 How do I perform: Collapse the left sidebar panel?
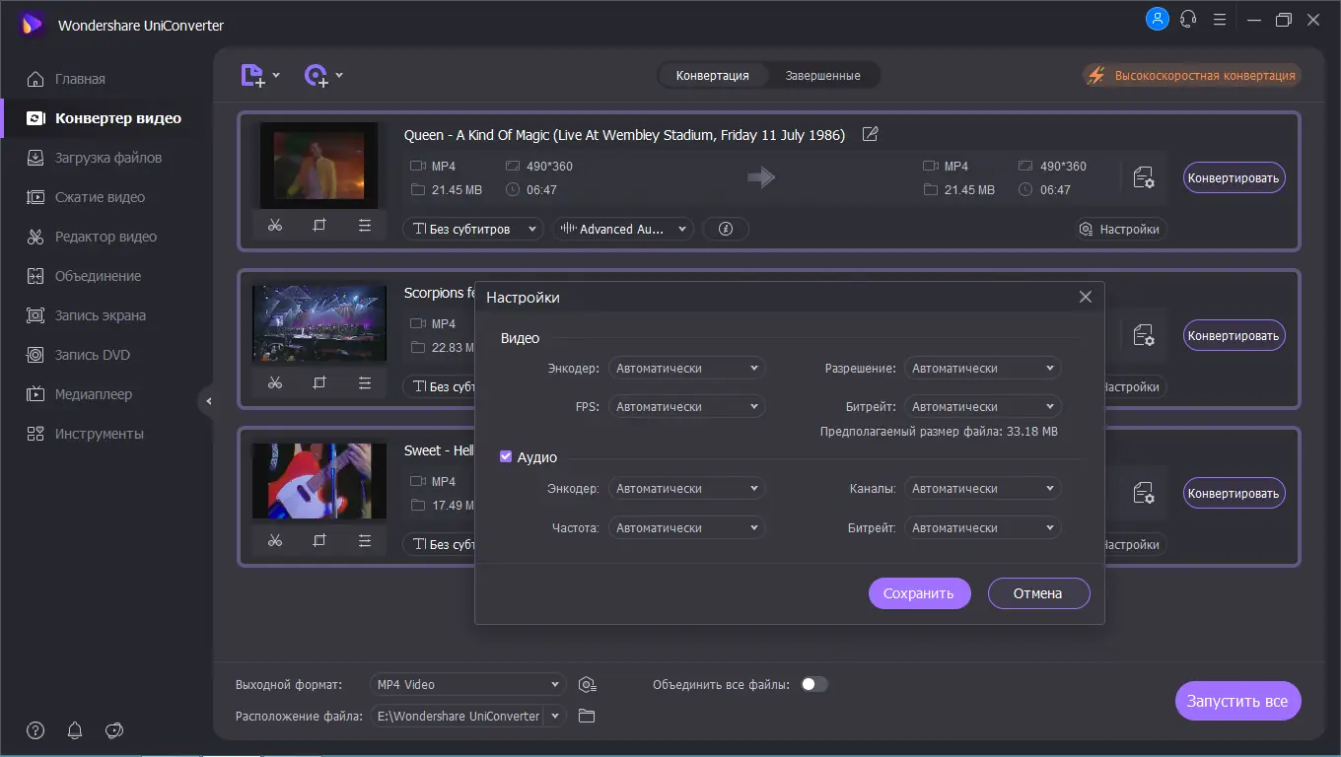tap(208, 401)
